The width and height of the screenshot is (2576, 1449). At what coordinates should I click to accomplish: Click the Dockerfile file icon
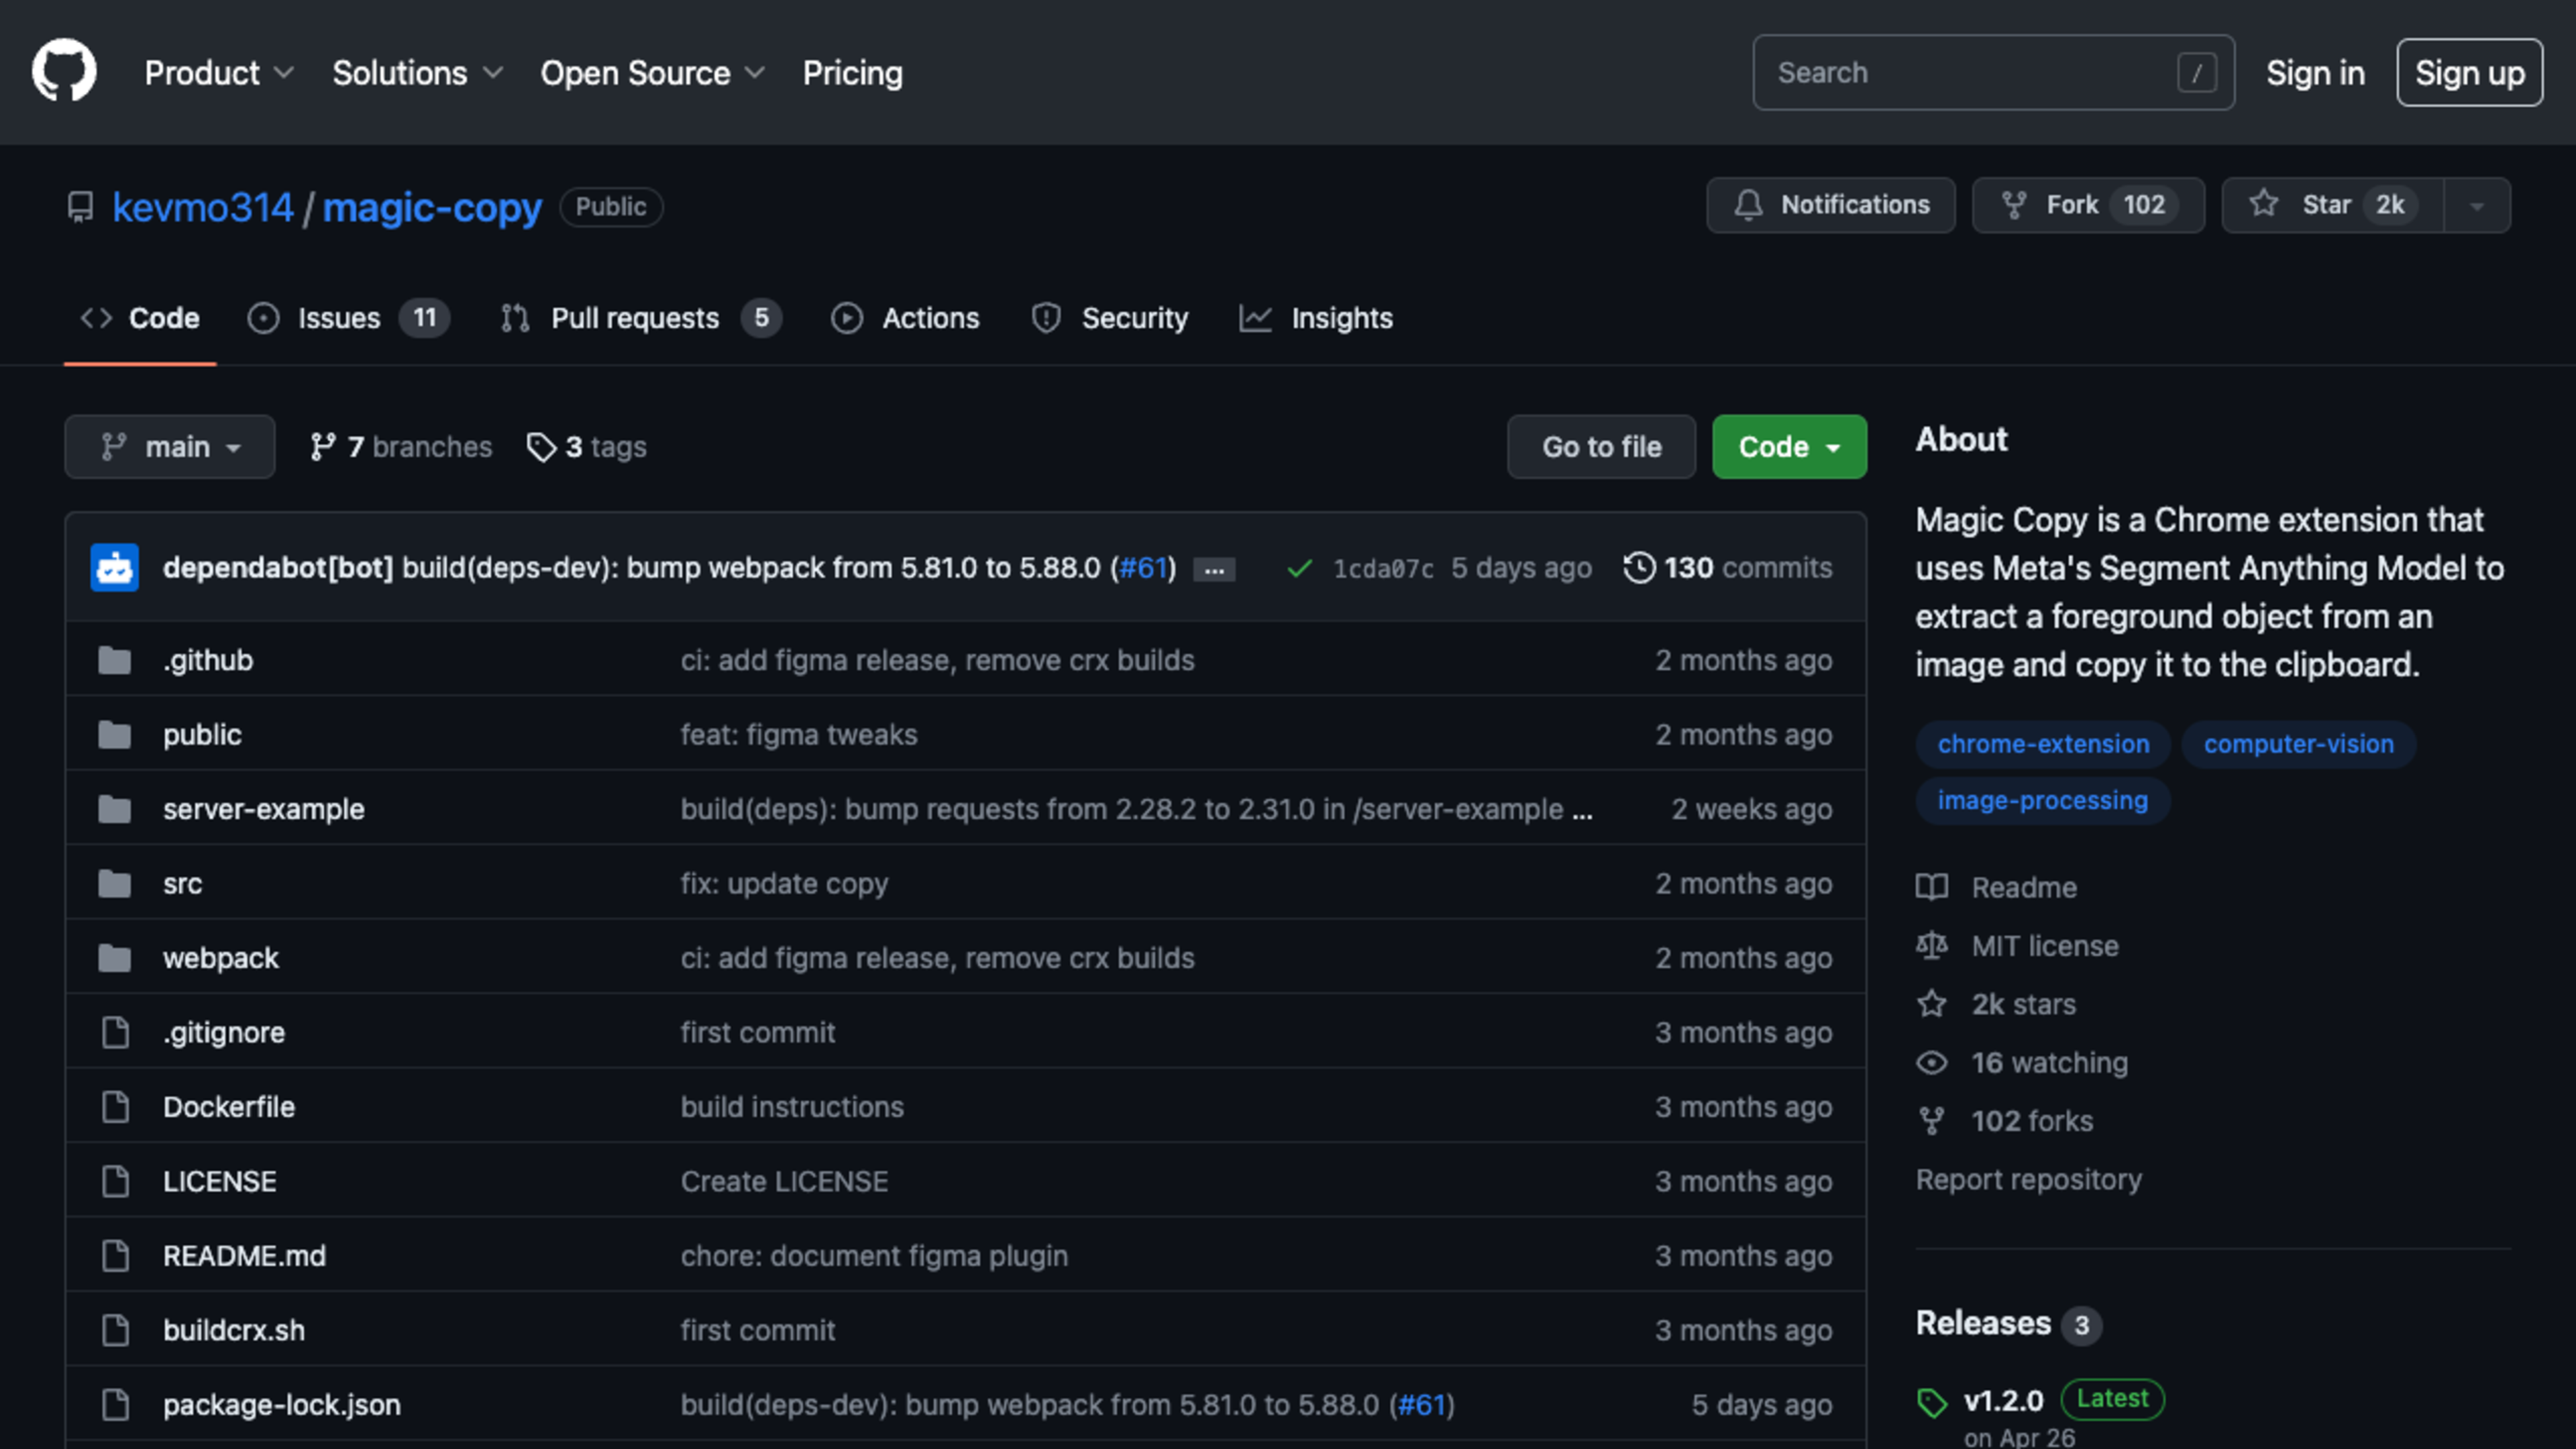116,1106
